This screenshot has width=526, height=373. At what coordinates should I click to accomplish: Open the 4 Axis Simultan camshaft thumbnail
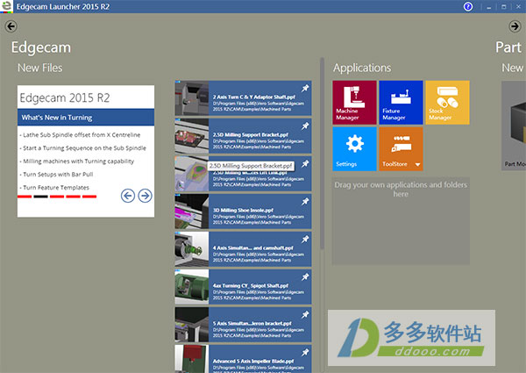click(x=191, y=249)
